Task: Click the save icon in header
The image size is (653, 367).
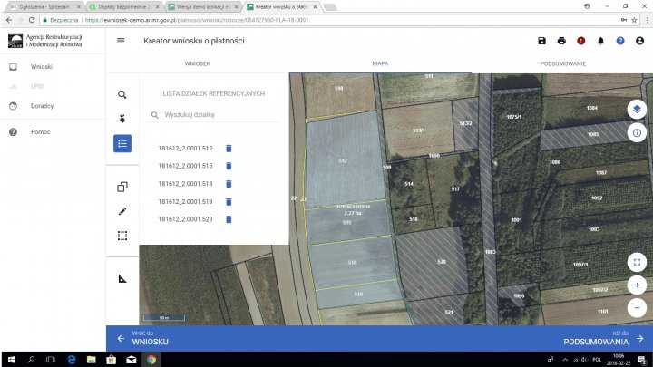Action: [x=541, y=41]
